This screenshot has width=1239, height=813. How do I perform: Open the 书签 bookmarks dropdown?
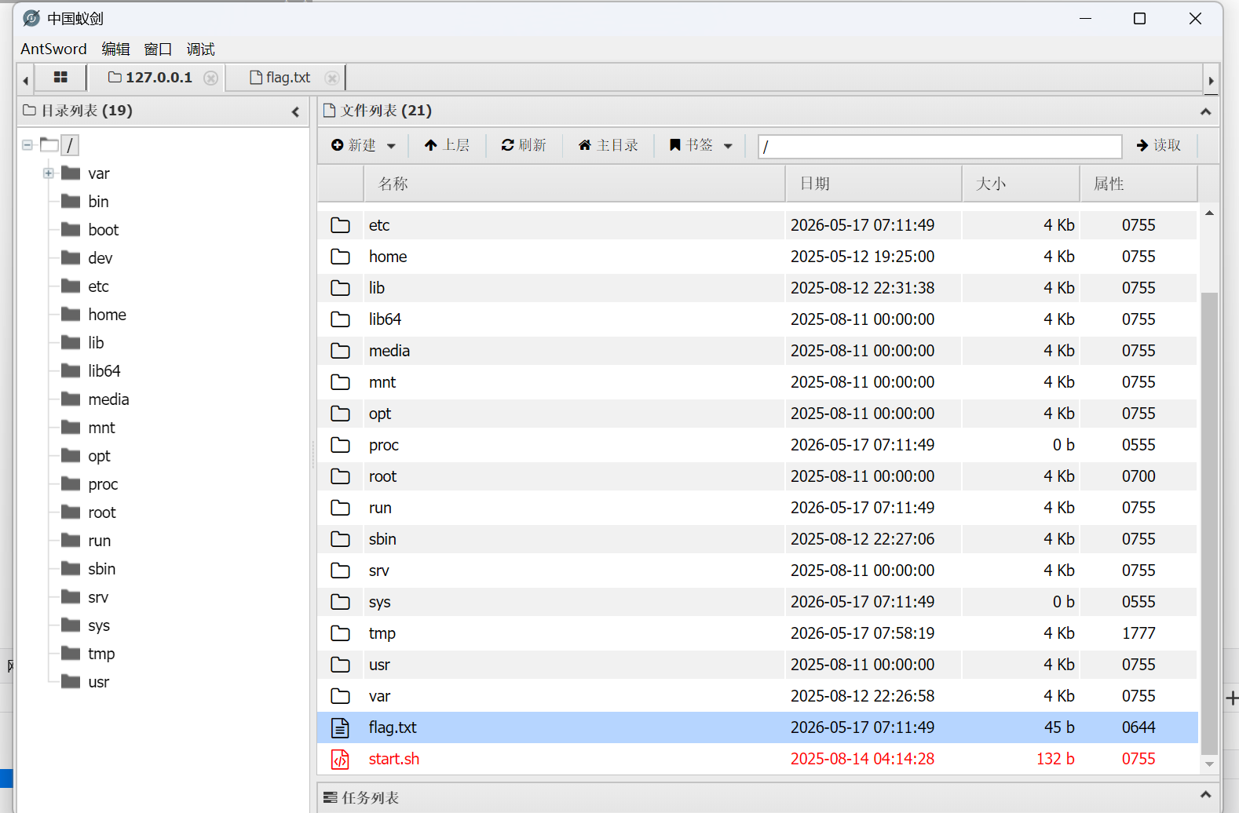point(701,145)
